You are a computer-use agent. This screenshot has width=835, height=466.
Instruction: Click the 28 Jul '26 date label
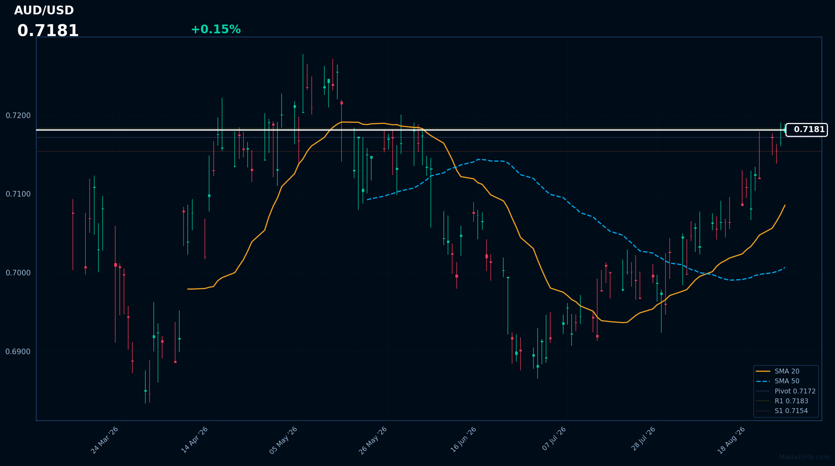click(x=643, y=439)
